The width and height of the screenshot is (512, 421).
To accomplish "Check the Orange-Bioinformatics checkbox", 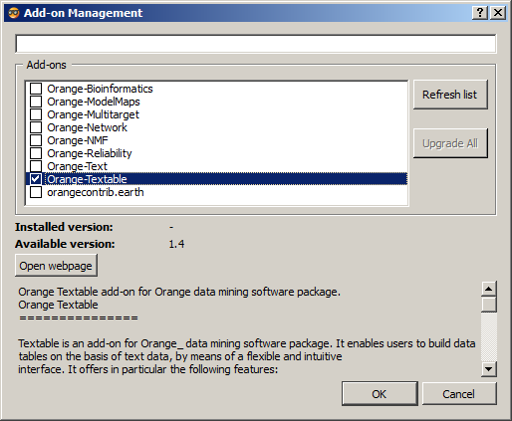I will coord(36,89).
